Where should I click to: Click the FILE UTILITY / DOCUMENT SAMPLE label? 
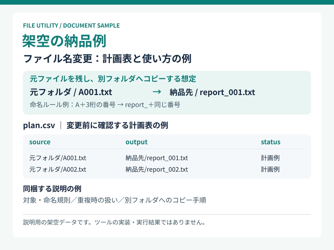71,26
